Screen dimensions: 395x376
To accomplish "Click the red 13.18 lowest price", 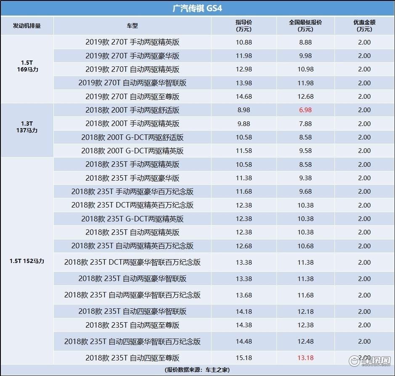I will pyautogui.click(x=305, y=358).
